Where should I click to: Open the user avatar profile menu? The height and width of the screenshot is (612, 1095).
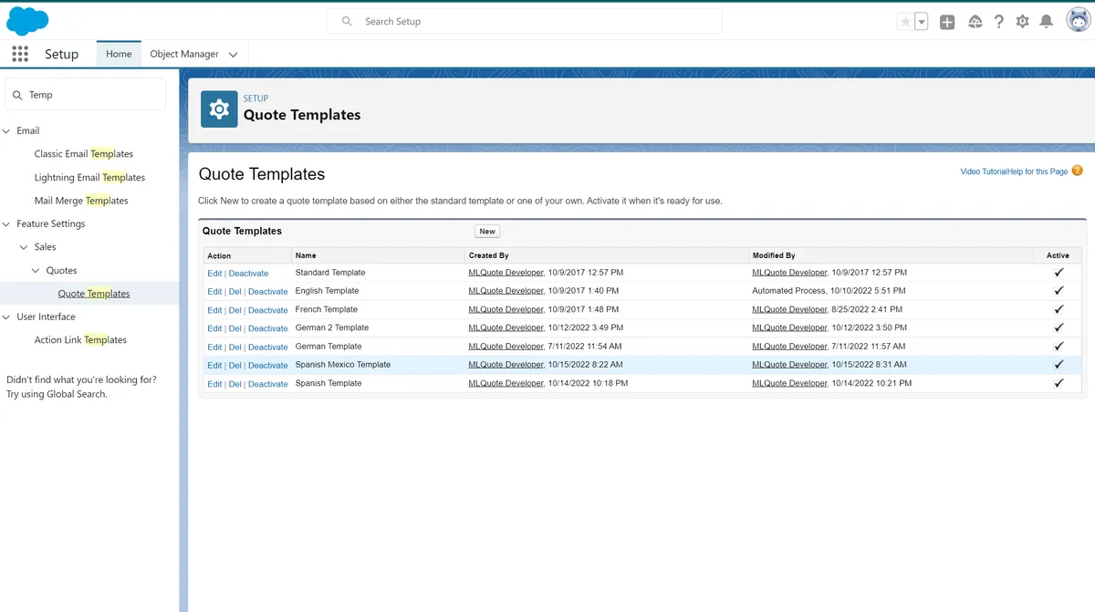1079,21
